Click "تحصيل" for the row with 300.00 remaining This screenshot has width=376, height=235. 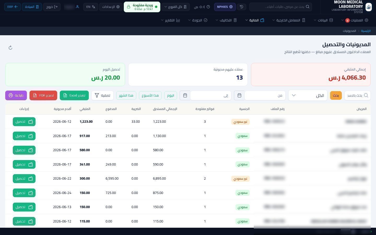24,179
